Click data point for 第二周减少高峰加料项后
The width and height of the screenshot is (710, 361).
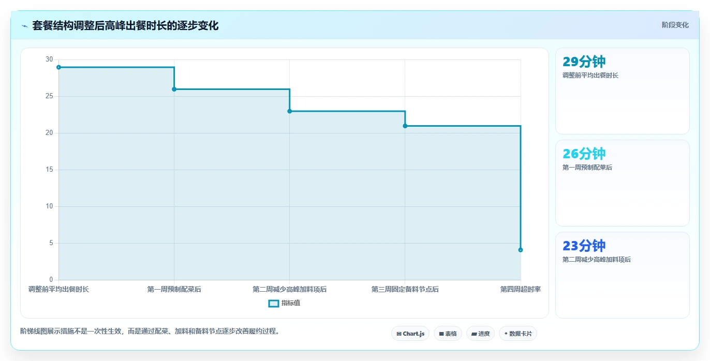tap(289, 111)
